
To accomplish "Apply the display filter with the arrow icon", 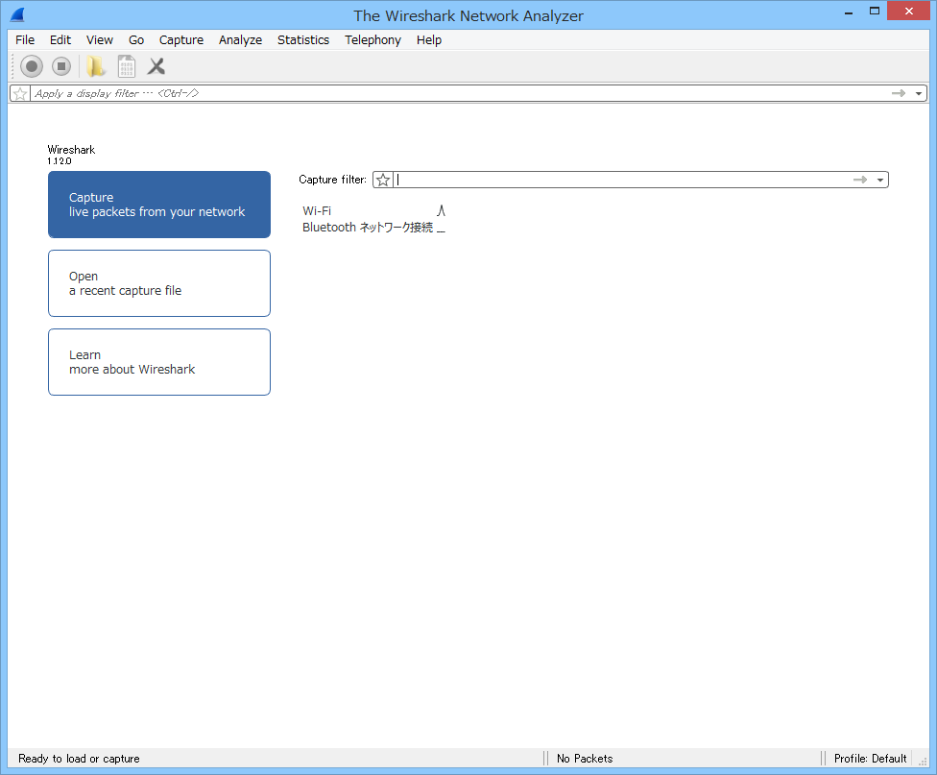I will 900,92.
